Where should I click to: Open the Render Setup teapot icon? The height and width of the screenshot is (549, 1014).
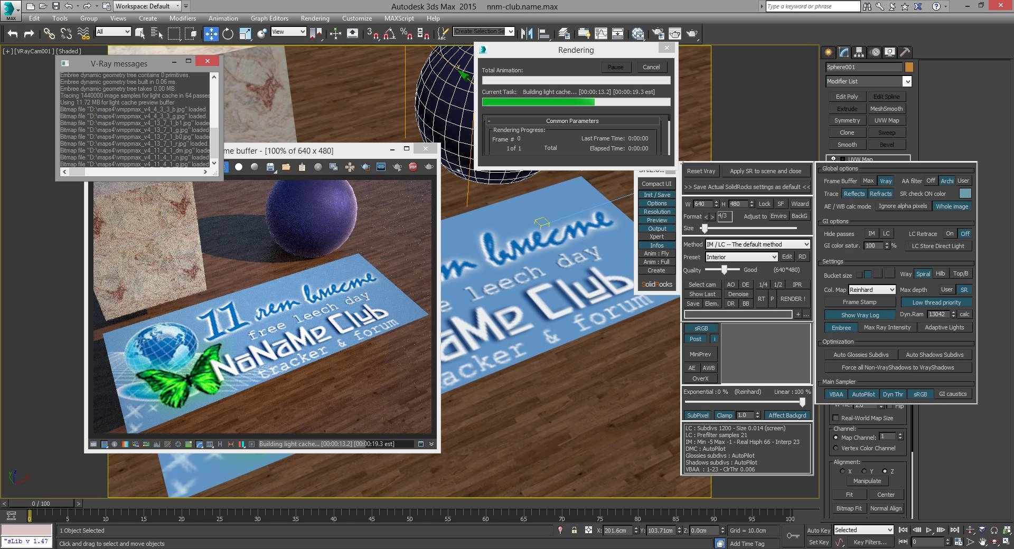(x=658, y=34)
